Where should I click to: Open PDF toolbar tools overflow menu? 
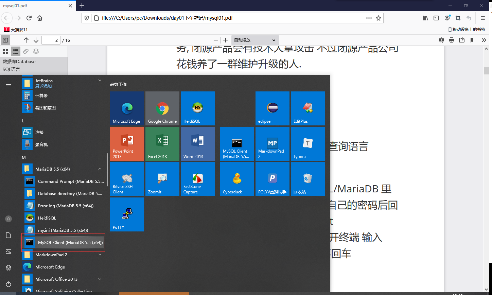pyautogui.click(x=484, y=40)
